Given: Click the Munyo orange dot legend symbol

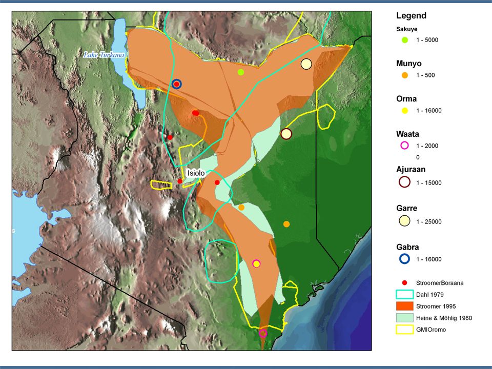Looking at the screenshot, I should 405,75.
